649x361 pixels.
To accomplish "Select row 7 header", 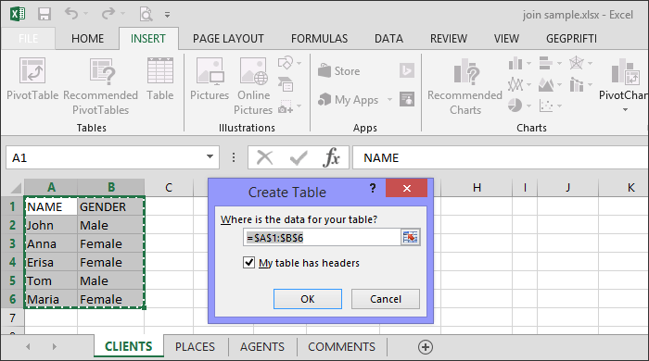I will pyautogui.click(x=12, y=317).
